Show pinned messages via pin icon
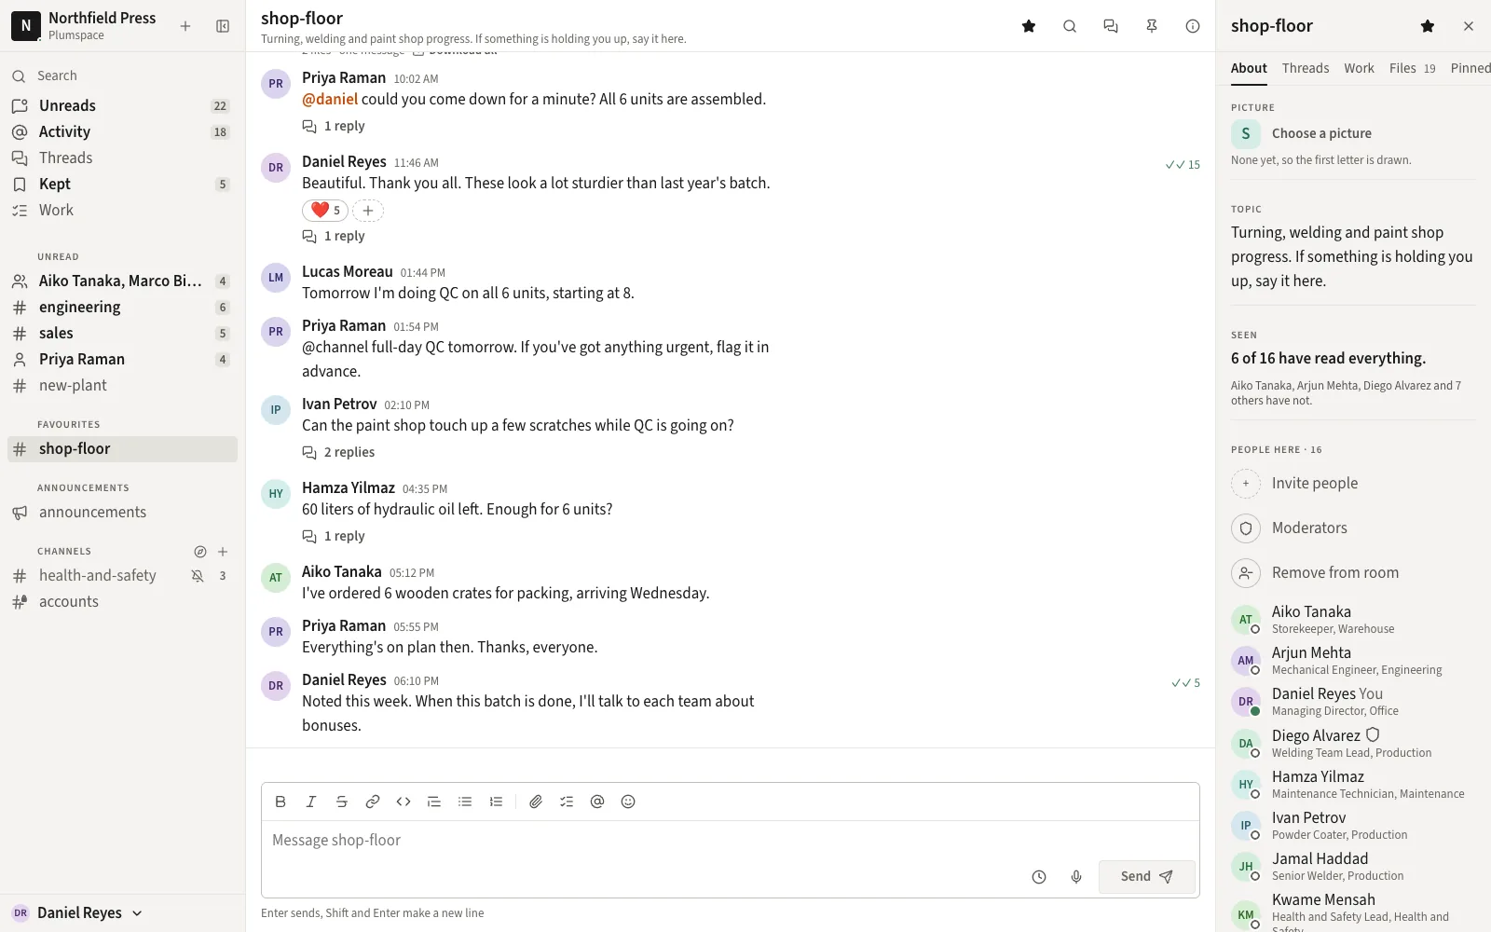This screenshot has height=932, width=1491. pyautogui.click(x=1152, y=26)
